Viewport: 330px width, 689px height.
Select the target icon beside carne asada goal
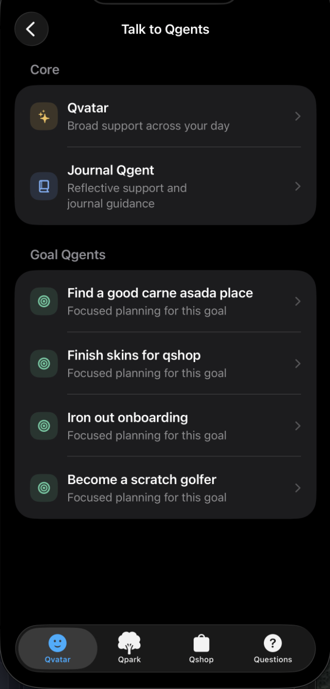[x=44, y=301]
